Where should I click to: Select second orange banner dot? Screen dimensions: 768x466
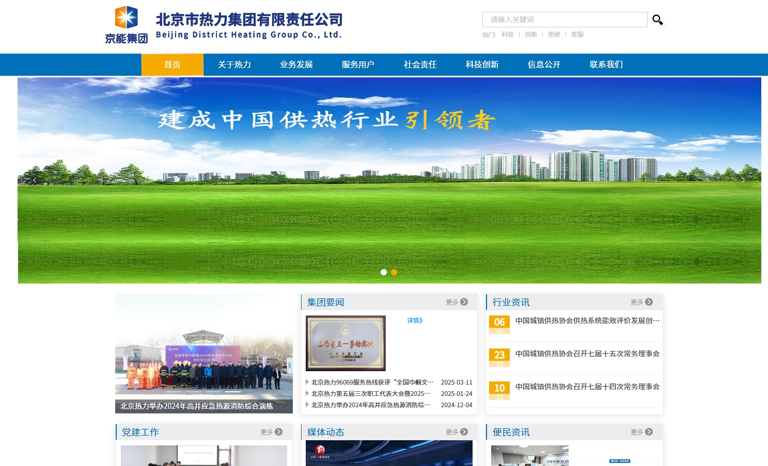click(394, 272)
